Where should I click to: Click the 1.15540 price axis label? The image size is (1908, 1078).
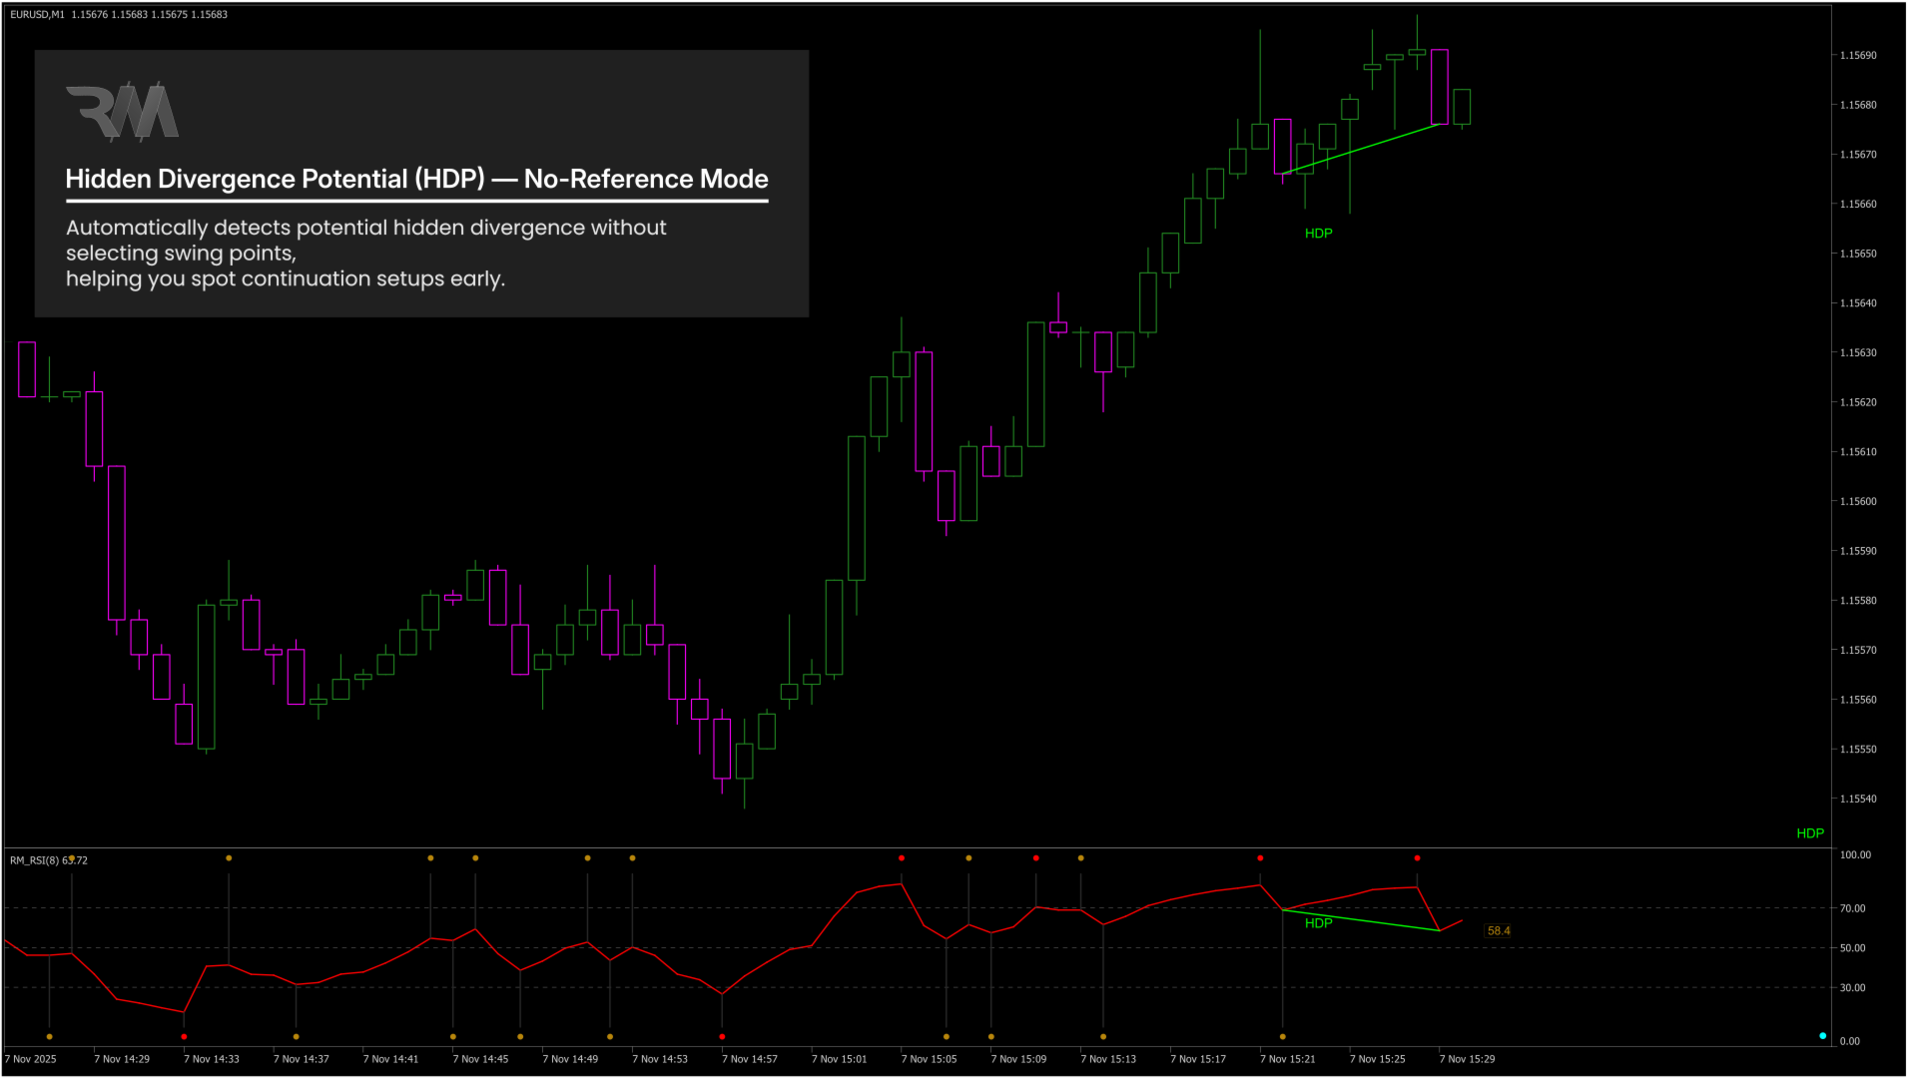coord(1858,800)
